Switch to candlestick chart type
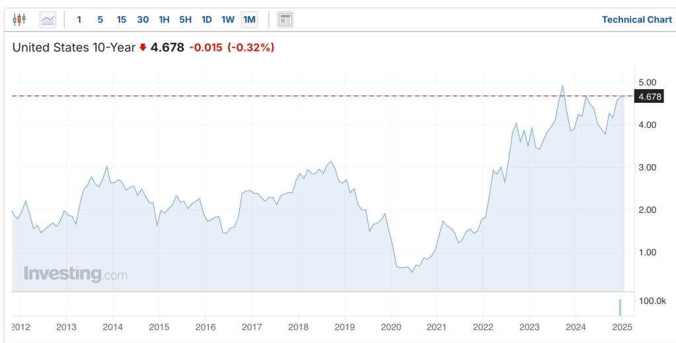Screen dimensions: 676x343 coord(19,19)
